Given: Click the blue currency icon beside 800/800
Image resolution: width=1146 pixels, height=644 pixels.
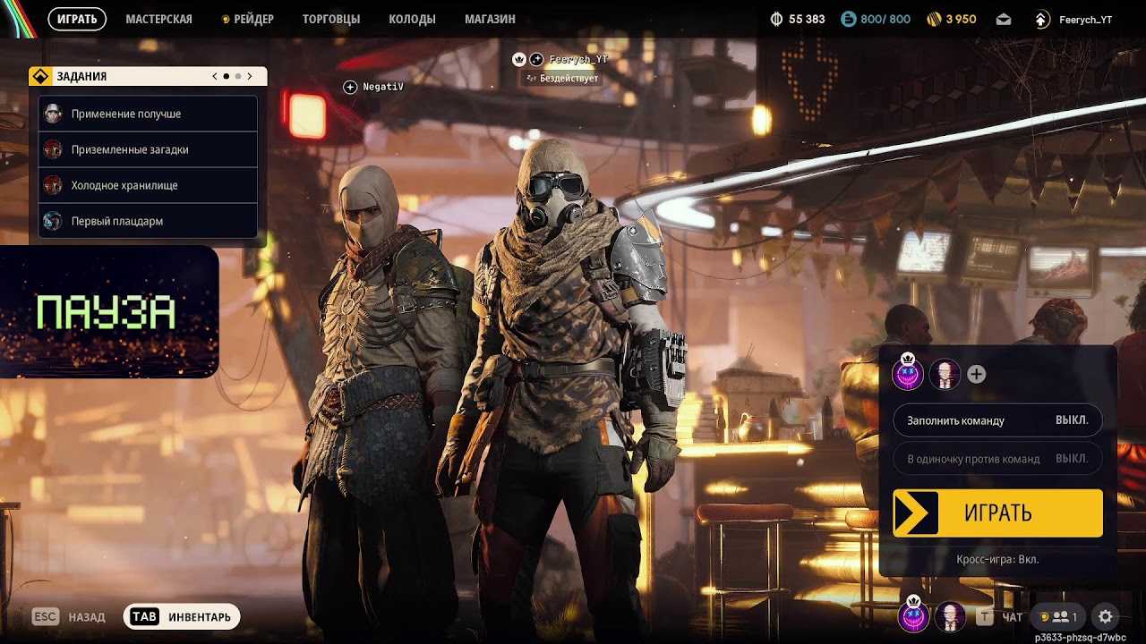Looking at the screenshot, I should point(848,19).
